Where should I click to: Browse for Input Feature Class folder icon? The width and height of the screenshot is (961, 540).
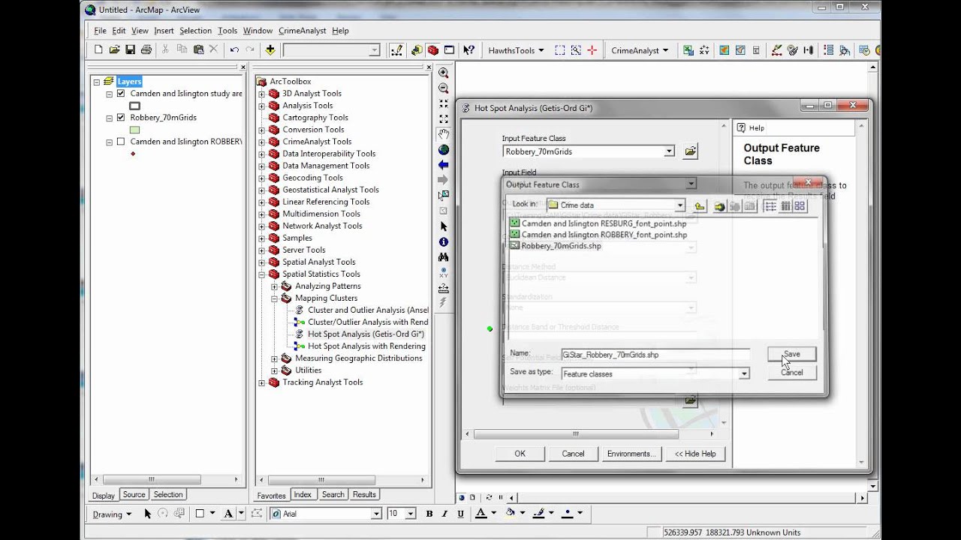tap(691, 151)
